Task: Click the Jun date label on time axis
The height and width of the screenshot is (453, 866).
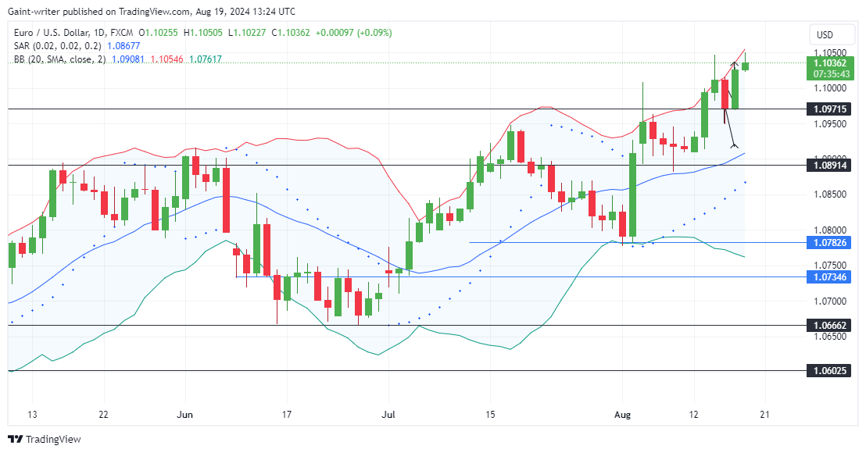Action: pyautogui.click(x=185, y=415)
